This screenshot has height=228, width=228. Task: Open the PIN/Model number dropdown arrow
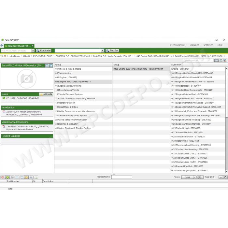coord(33,50)
